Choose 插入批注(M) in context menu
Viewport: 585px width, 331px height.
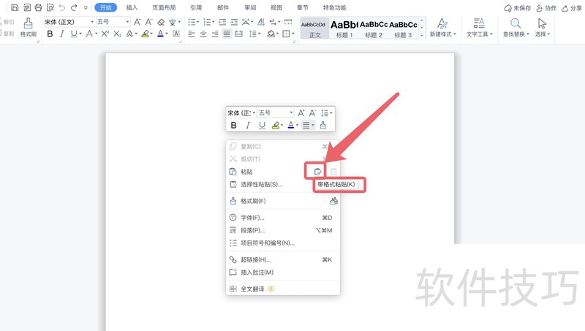[283, 273]
